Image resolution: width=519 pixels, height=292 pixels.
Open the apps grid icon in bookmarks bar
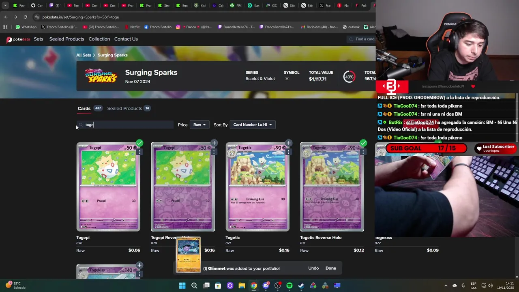pyautogui.click(x=5, y=27)
